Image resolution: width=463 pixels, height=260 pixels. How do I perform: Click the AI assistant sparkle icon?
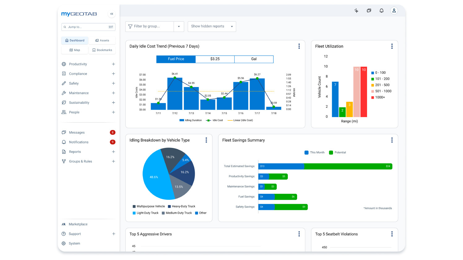click(356, 10)
